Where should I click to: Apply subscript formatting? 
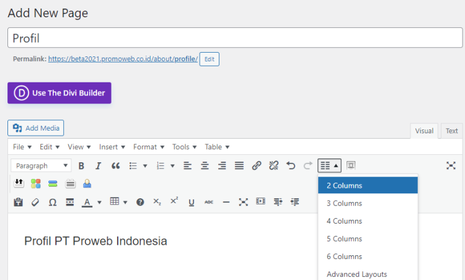[157, 202]
